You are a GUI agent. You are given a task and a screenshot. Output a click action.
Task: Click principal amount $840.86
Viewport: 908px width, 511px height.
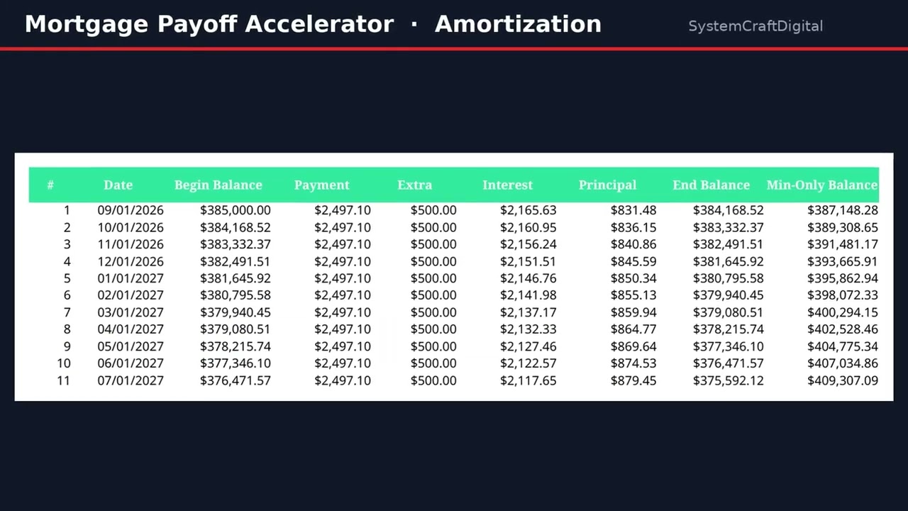(633, 244)
